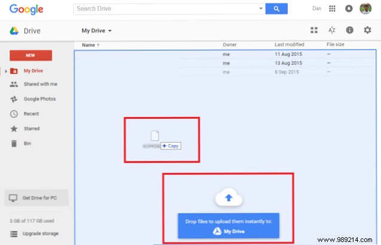Click the Google logo

[26, 9]
